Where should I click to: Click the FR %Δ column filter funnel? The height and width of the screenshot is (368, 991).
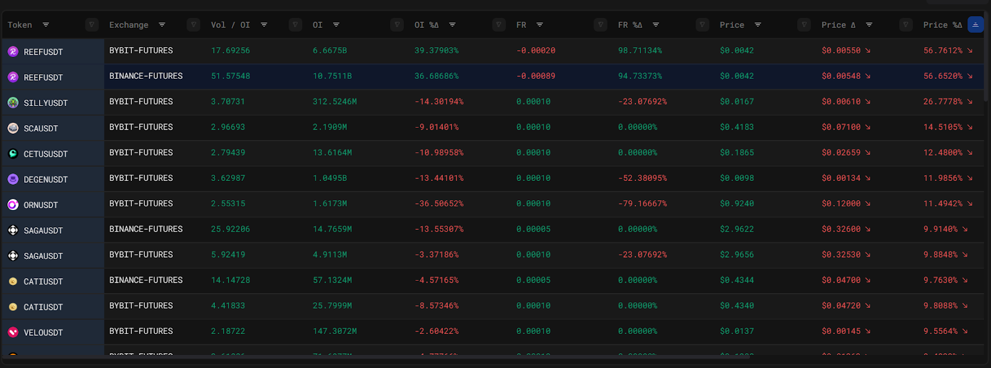pos(702,25)
